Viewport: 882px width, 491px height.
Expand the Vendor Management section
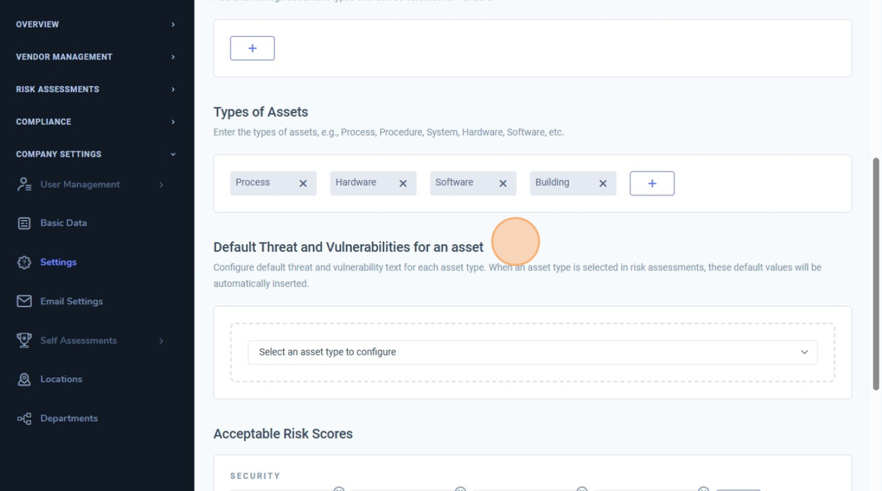[93, 57]
